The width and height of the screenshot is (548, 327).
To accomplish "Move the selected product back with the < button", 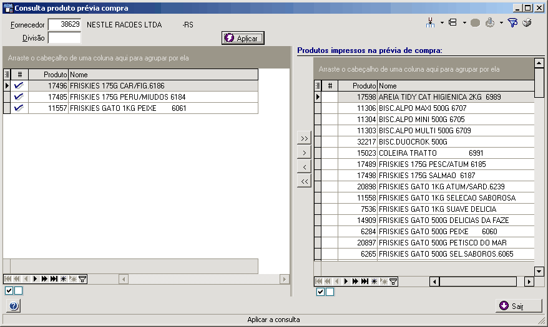I will (305, 167).
